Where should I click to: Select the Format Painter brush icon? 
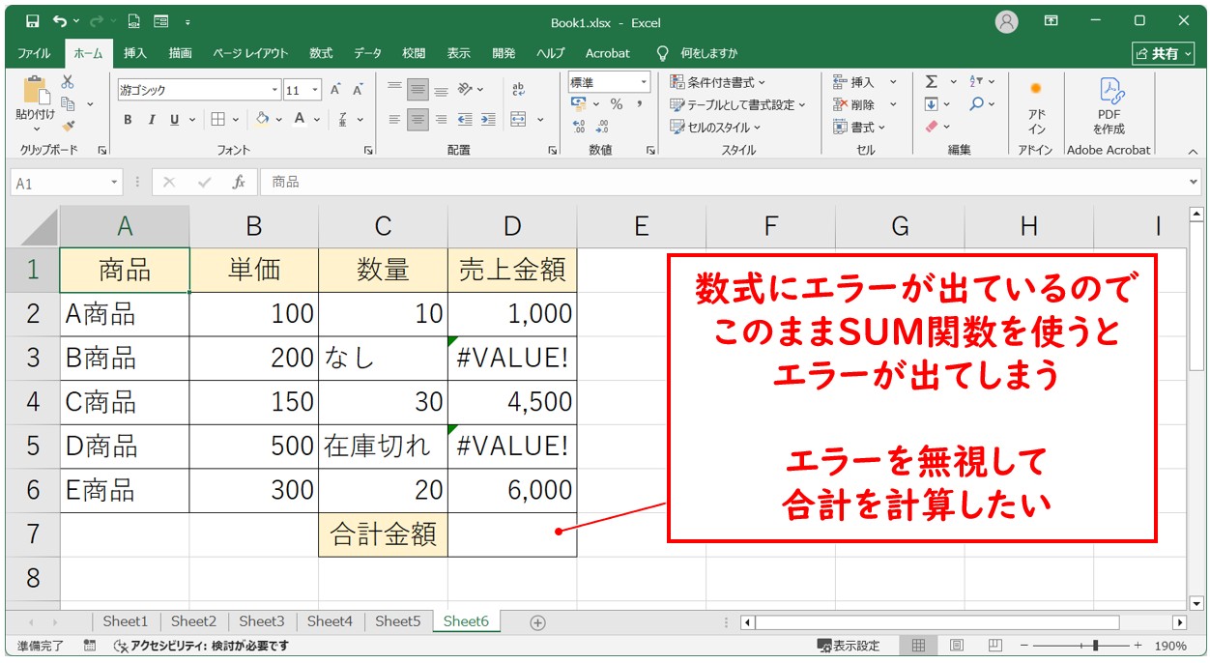pos(68,125)
